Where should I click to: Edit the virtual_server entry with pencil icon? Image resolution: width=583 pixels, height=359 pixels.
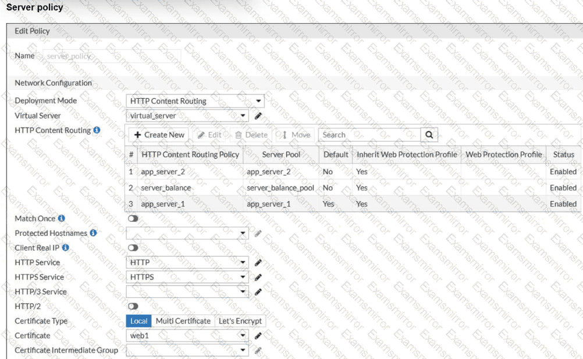[258, 116]
